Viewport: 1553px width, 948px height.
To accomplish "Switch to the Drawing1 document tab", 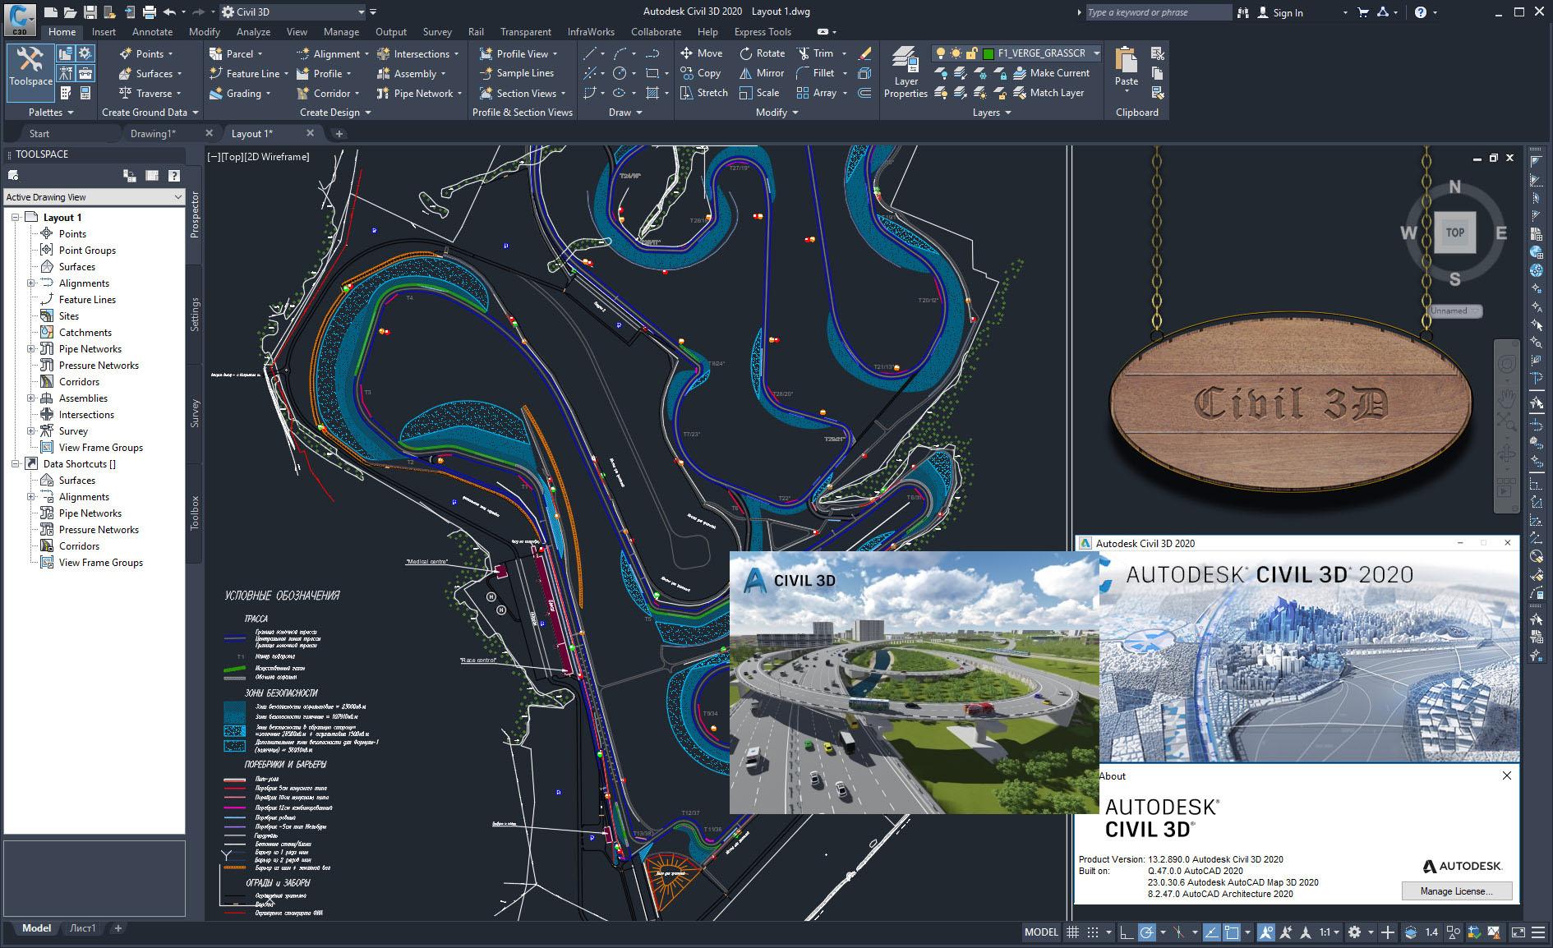I will point(153,133).
